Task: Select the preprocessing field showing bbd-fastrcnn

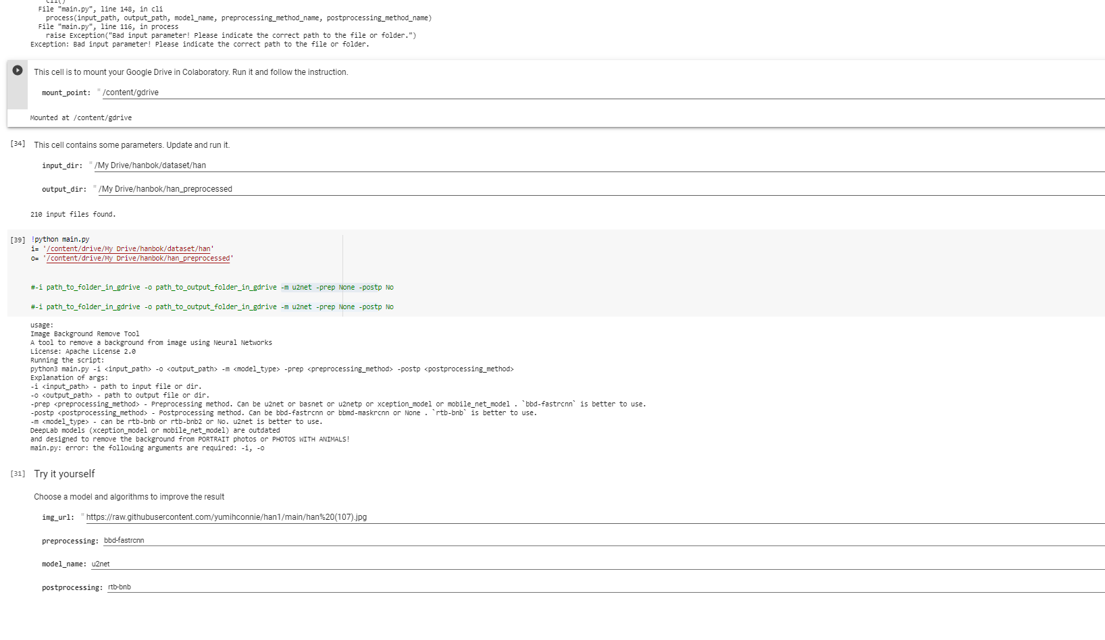Action: click(x=124, y=540)
